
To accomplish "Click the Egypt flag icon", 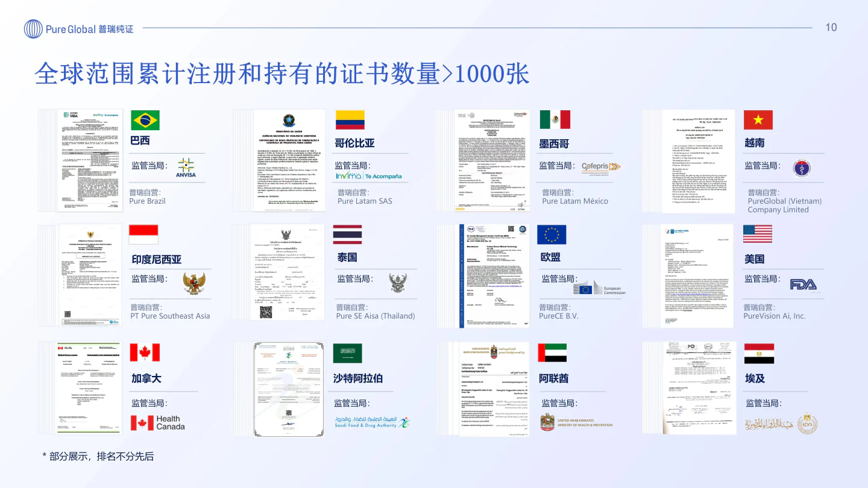I will tap(759, 354).
